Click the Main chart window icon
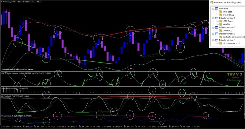The image size is (245, 129). click(x=217, y=9)
